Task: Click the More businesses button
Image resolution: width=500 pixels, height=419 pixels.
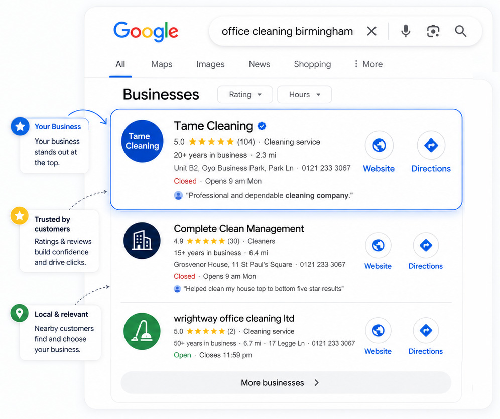Action: tap(286, 383)
